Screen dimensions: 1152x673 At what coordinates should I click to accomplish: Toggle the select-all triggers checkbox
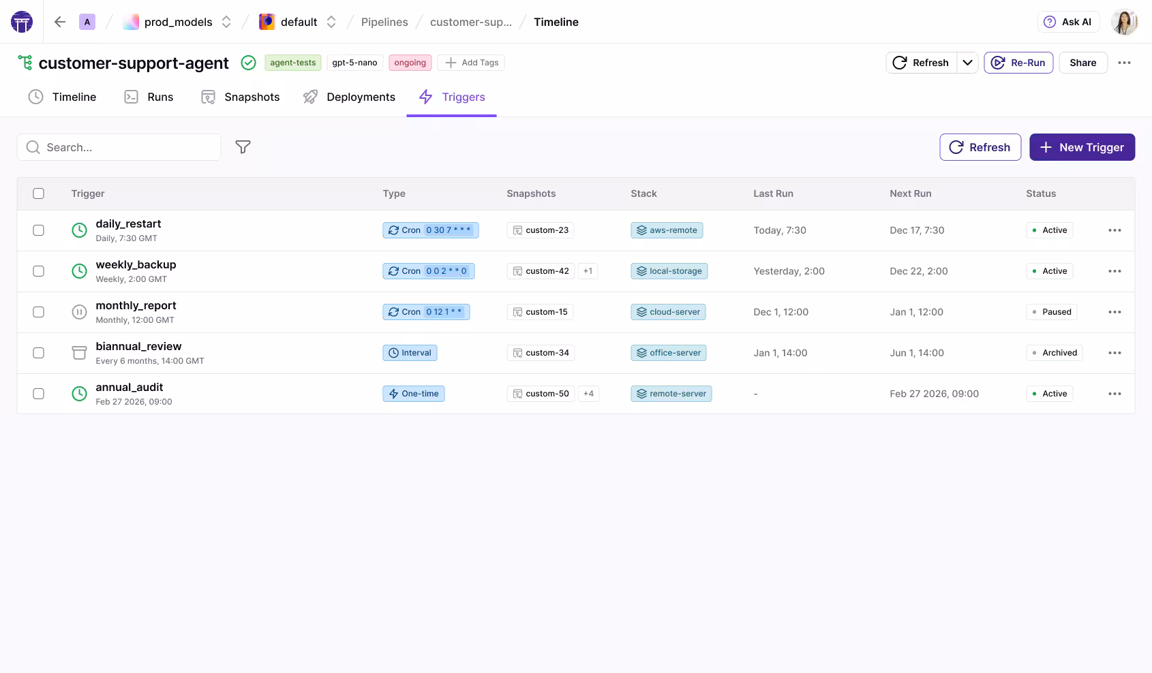pyautogui.click(x=39, y=193)
